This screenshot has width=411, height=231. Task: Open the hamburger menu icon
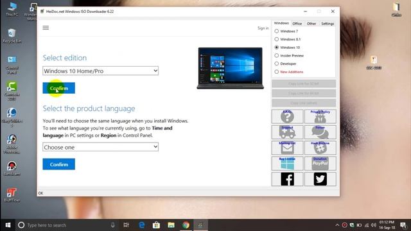46,28
